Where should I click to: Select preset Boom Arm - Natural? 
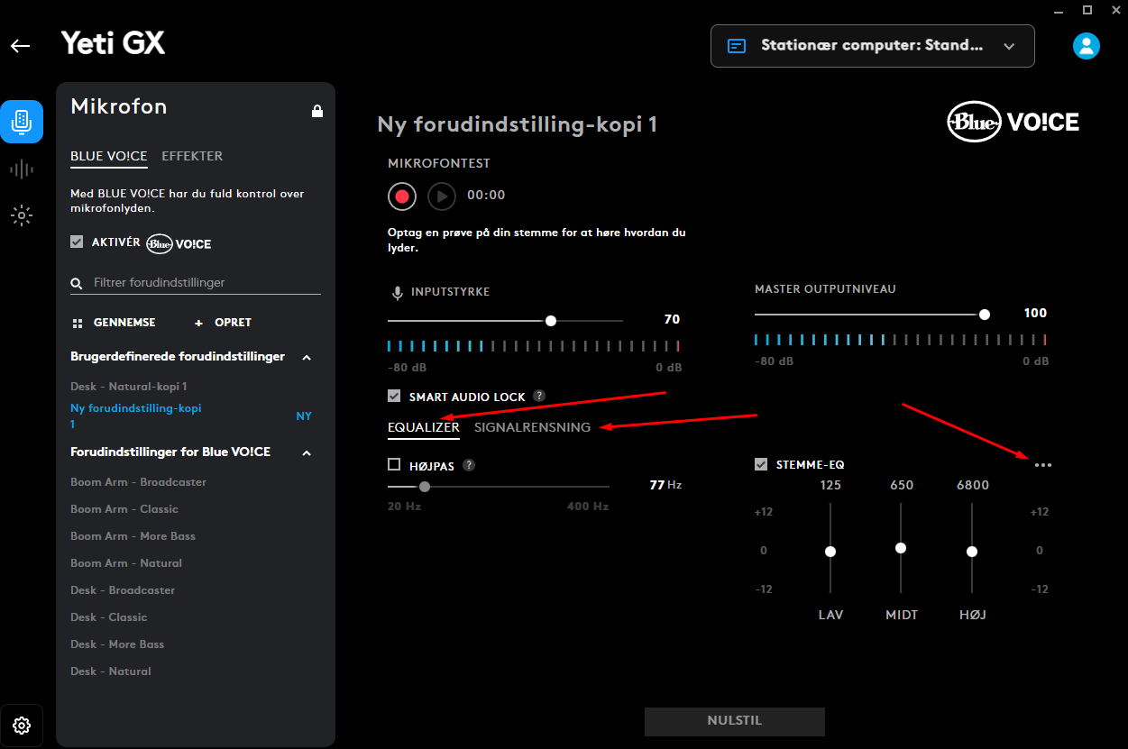(x=126, y=563)
